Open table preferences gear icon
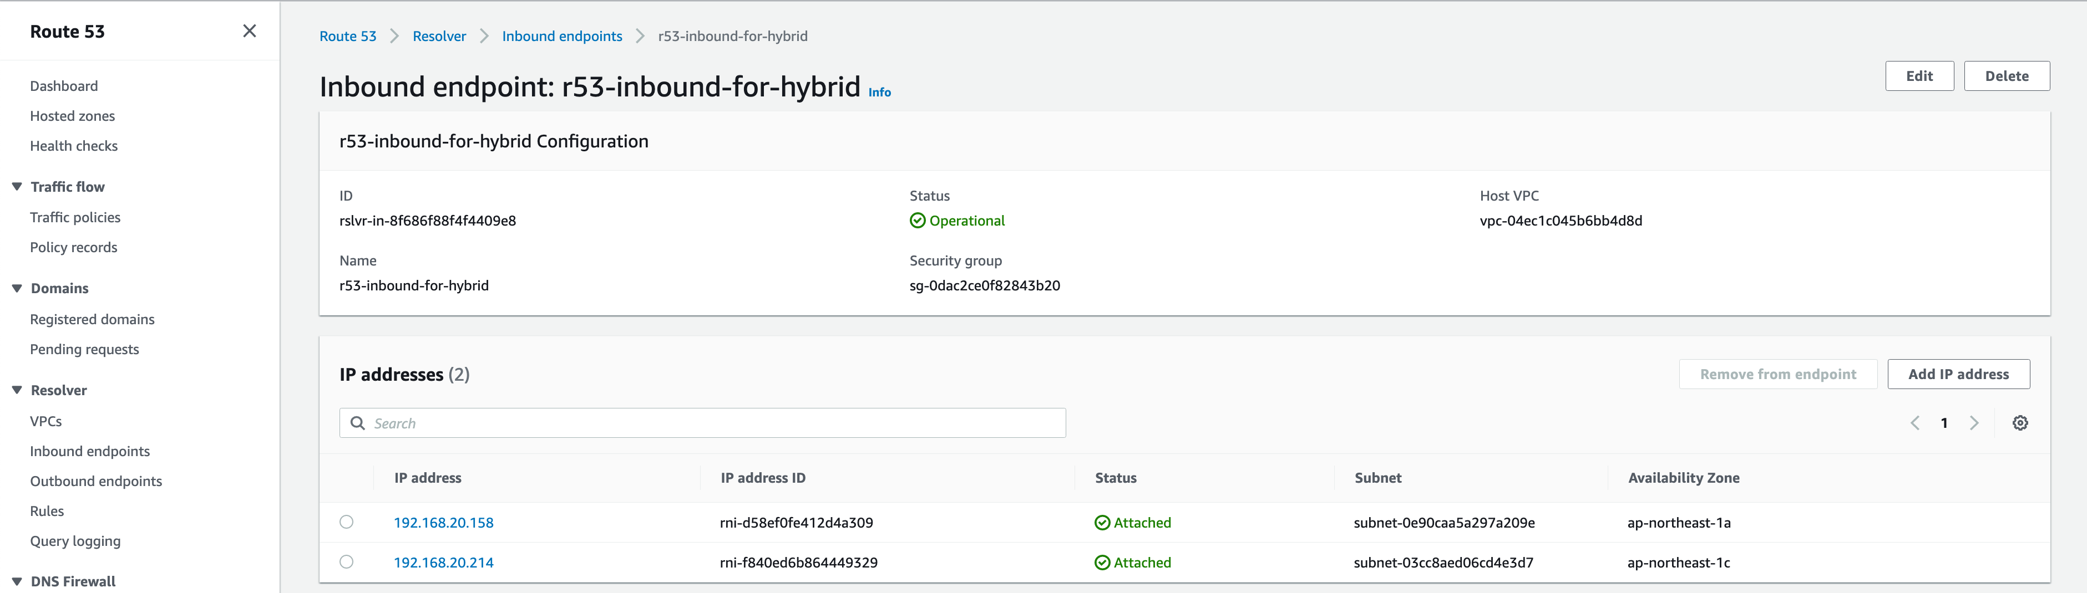 (2020, 423)
